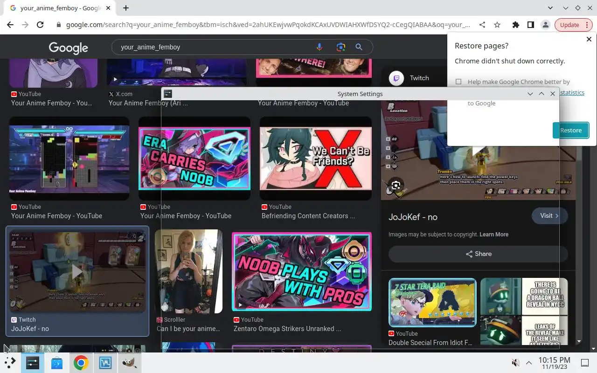Viewport: 597px width, 373px height.
Task: Click the Twitch label above the preview
Action: (x=419, y=78)
